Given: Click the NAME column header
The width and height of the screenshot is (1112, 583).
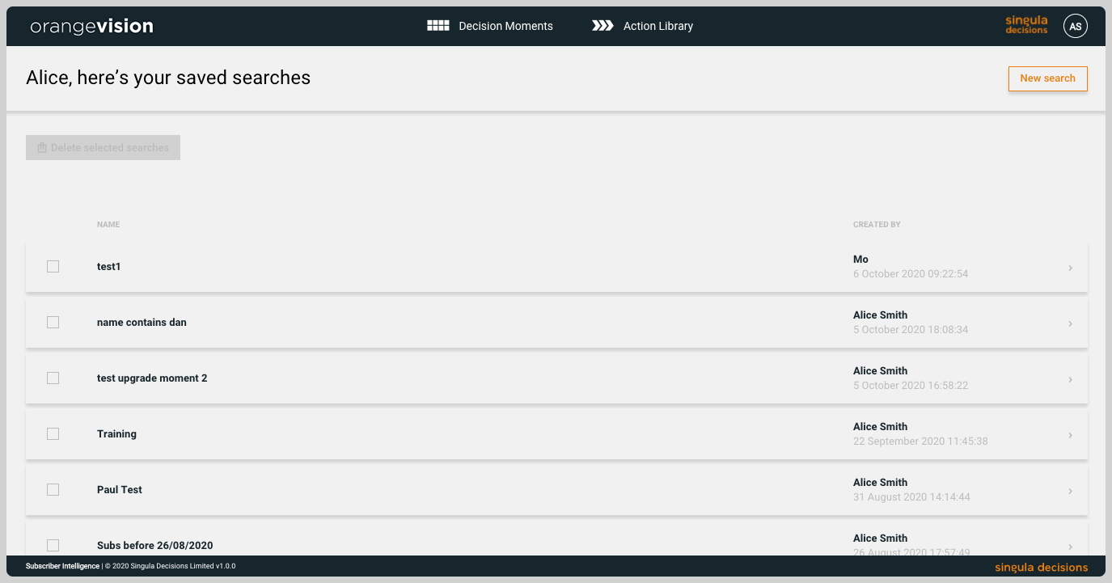Looking at the screenshot, I should [108, 225].
